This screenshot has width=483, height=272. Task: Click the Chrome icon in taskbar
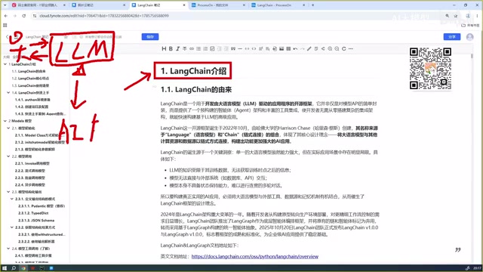23,268
